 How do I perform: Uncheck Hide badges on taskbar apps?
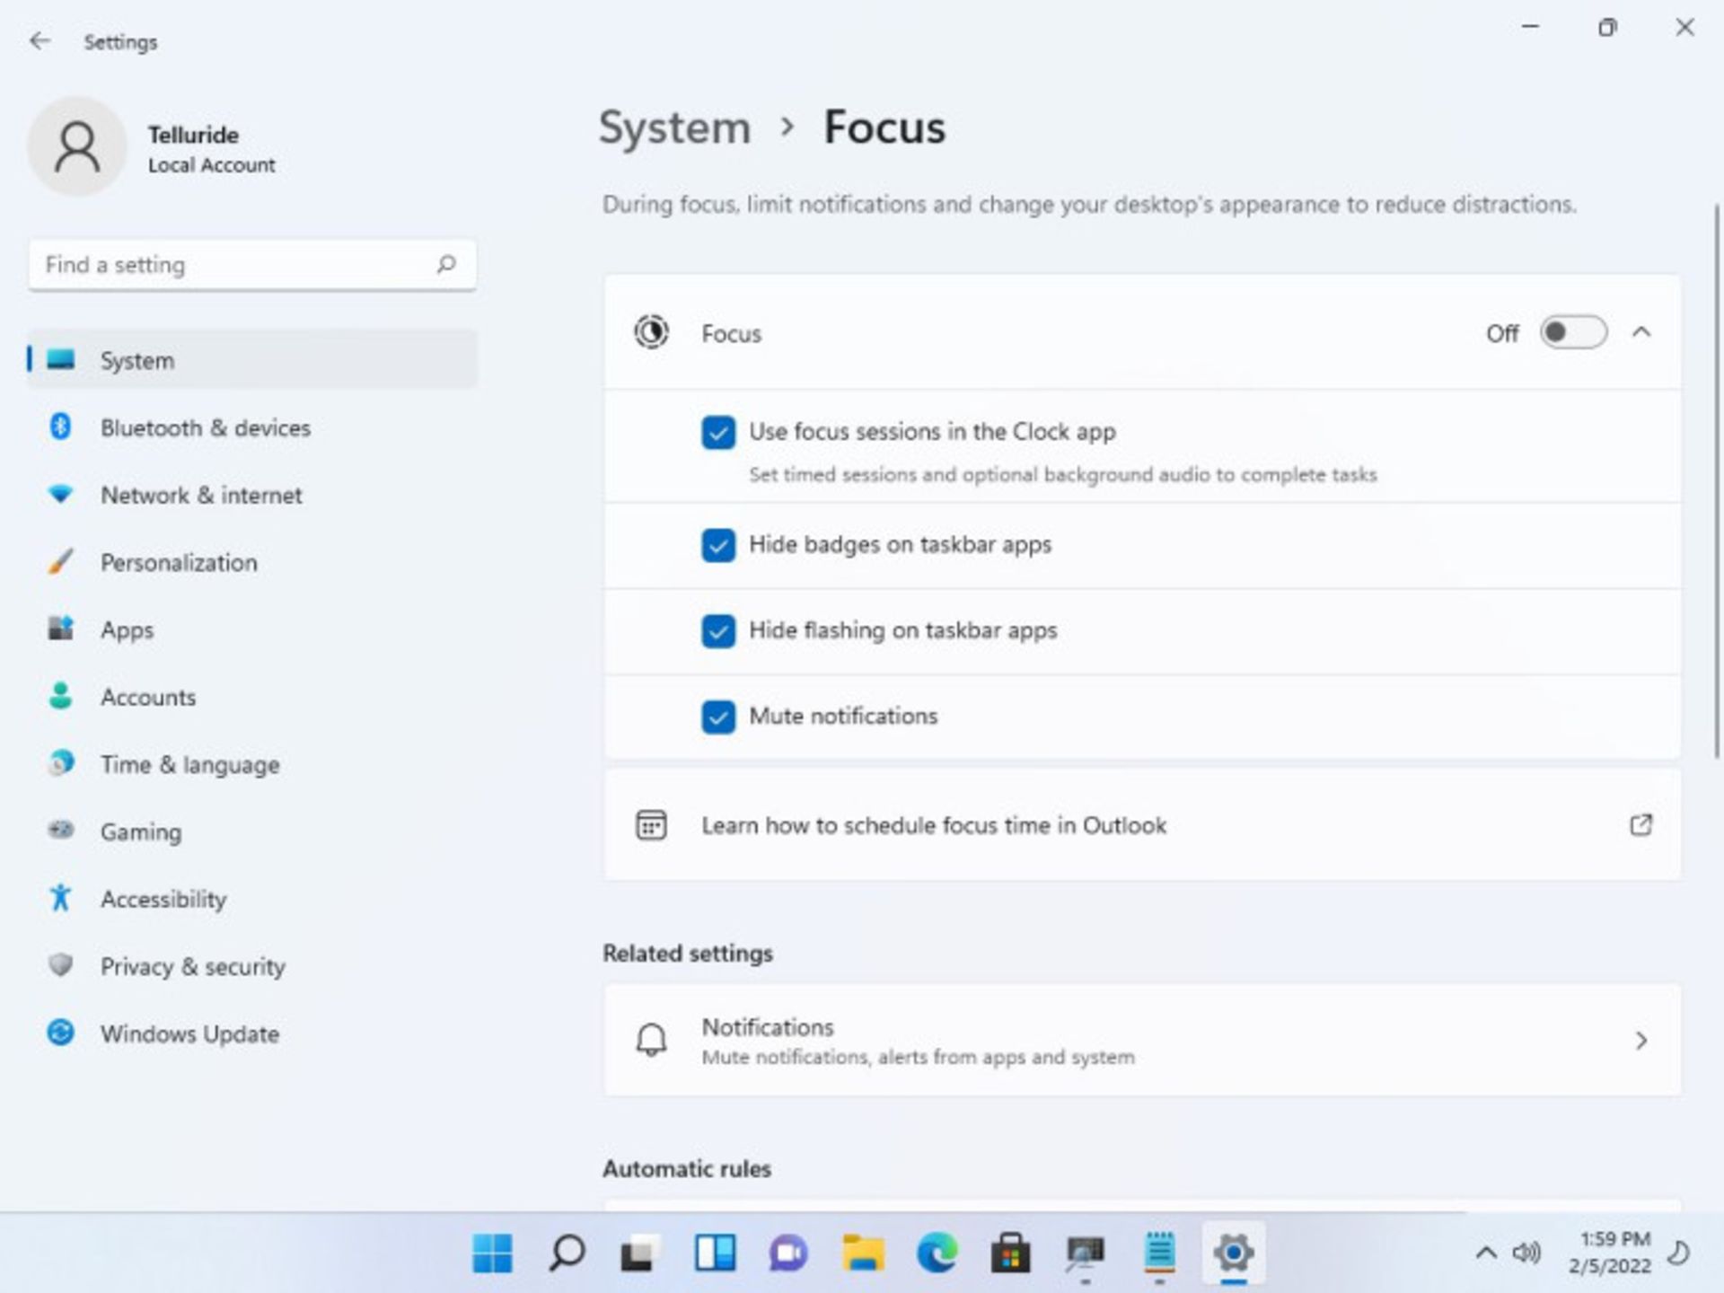point(718,545)
